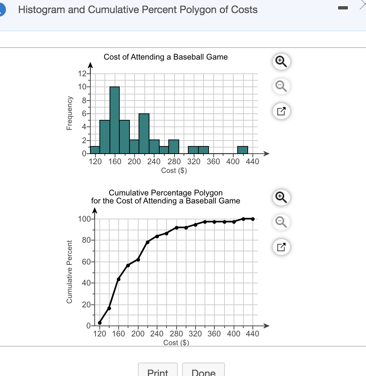
Task: Click the Cost of Attending a Baseball Game title
Action: [x=166, y=57]
